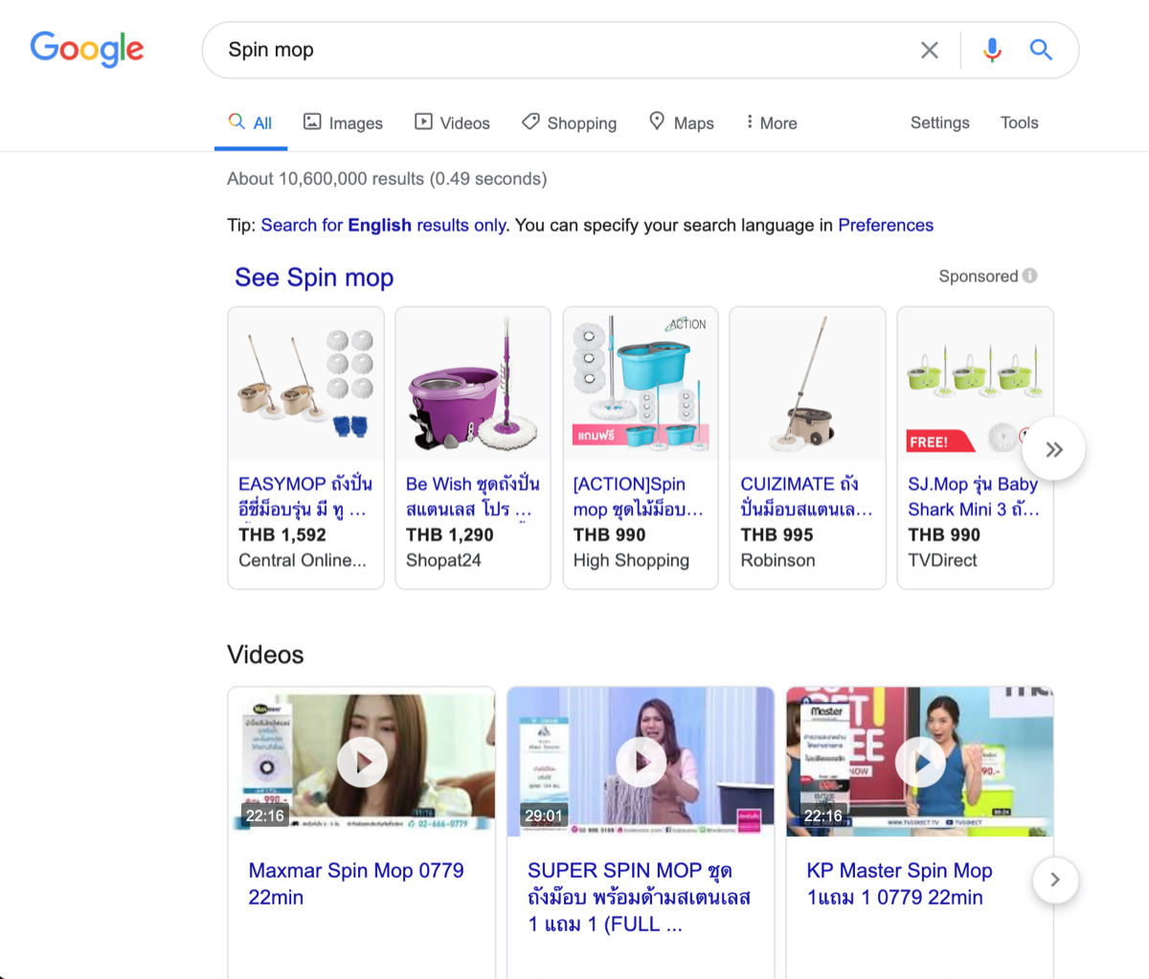Open the Preferences link
Image resolution: width=1149 pixels, height=979 pixels.
tap(886, 225)
